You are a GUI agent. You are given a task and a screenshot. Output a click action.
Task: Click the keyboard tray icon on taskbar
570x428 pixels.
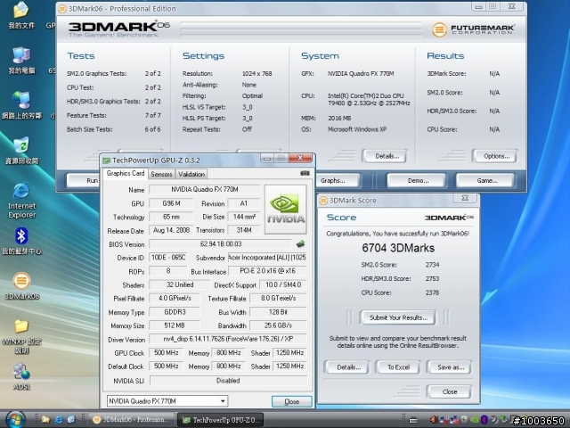(413, 420)
